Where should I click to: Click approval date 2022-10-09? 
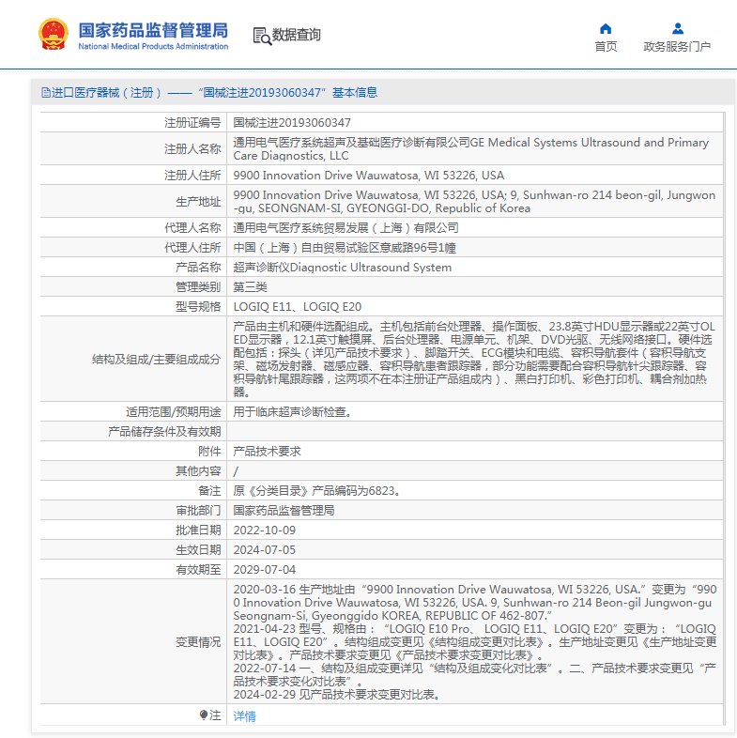click(265, 530)
